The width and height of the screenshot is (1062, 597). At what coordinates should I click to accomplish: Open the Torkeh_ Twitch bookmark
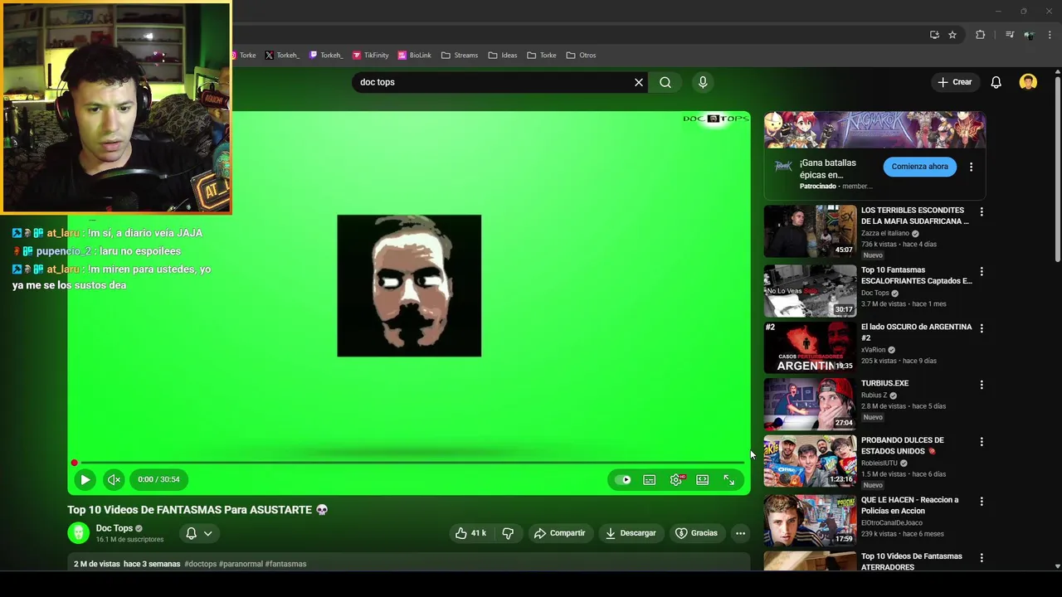[x=326, y=56]
